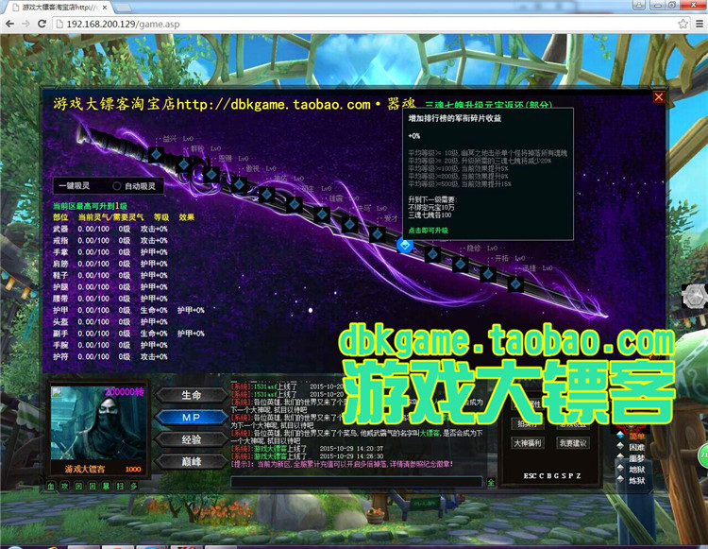Click the first soul gem at the sword hilt
The height and width of the screenshot is (549, 708).
click(x=156, y=155)
